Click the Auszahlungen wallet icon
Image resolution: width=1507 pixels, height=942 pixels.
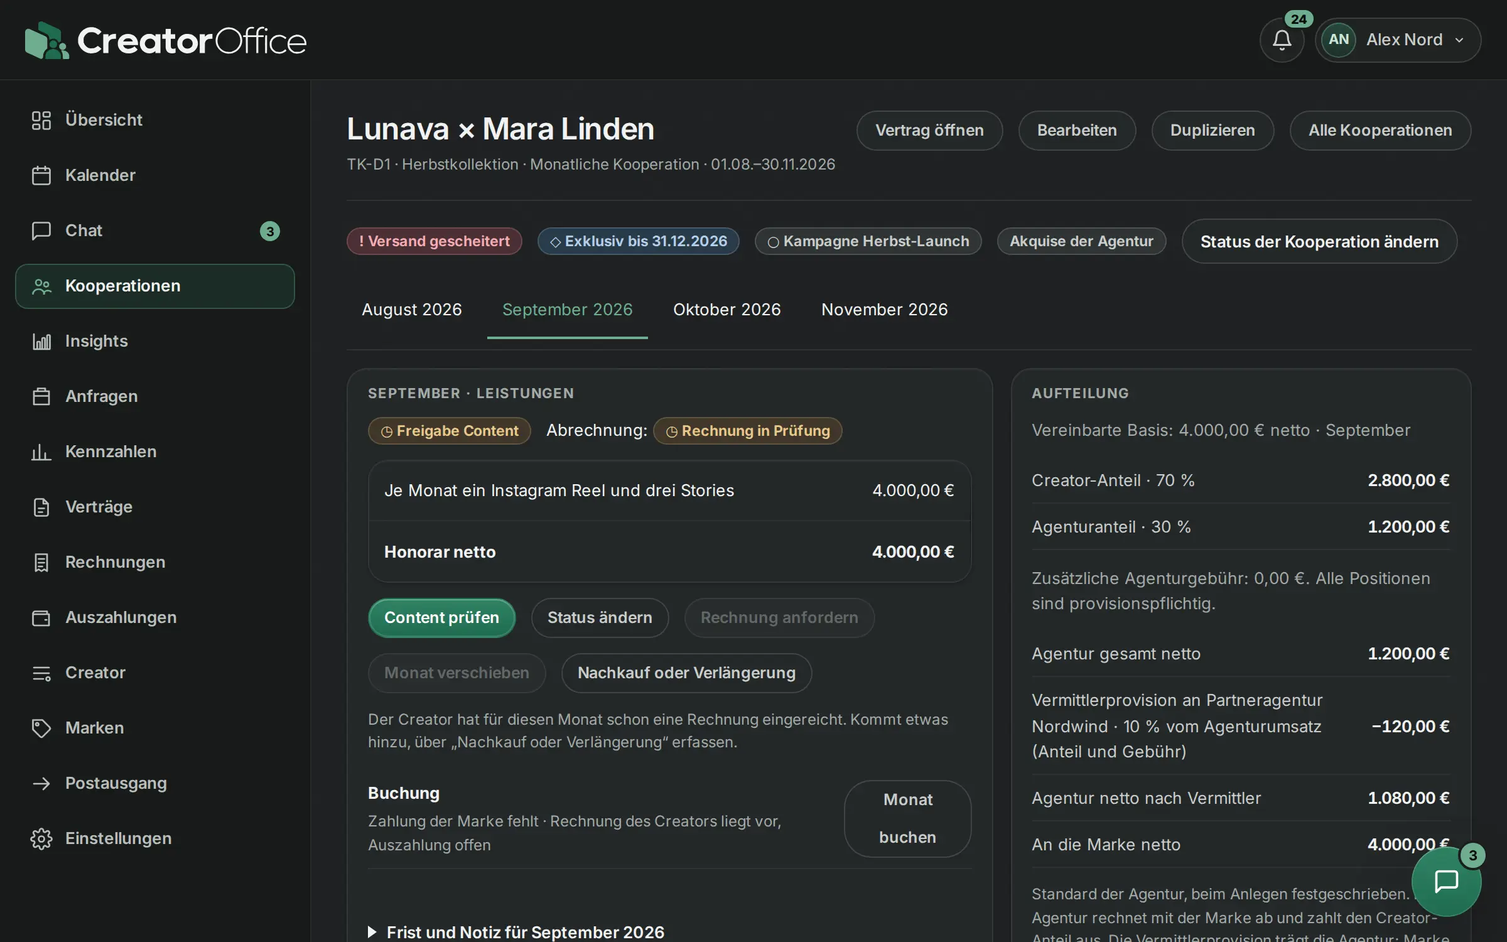(x=41, y=617)
